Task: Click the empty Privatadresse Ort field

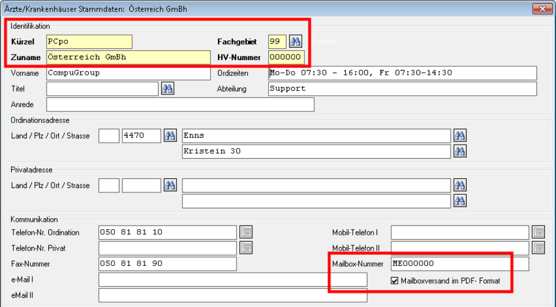Action: click(317, 185)
